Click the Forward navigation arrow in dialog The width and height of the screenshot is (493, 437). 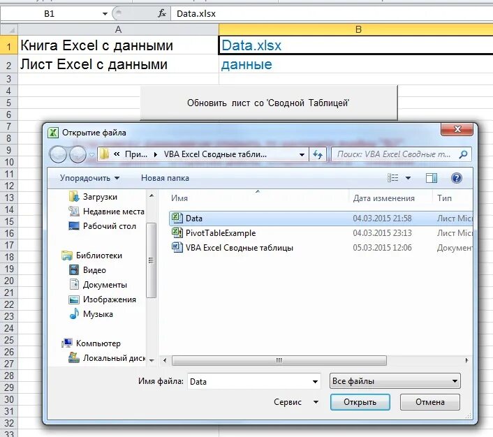click(78, 154)
